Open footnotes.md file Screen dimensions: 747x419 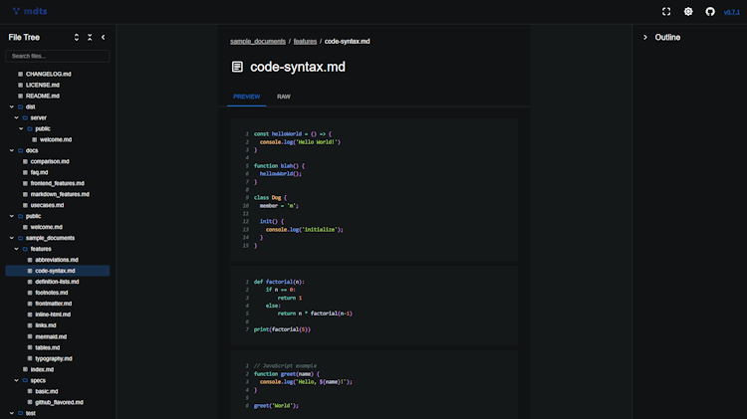[51, 293]
